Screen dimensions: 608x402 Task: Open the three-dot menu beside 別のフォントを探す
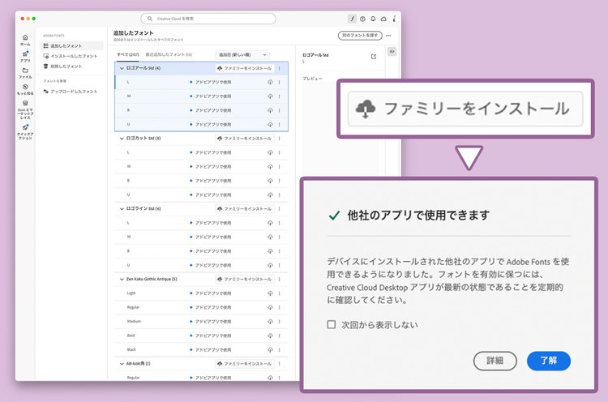[x=388, y=36]
